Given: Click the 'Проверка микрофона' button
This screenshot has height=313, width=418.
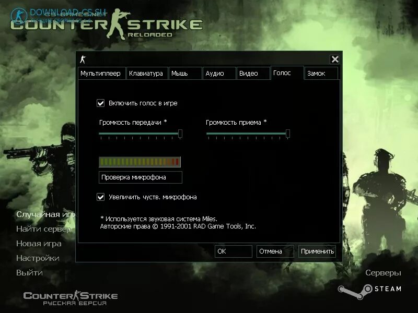Looking at the screenshot, I should coord(141,177).
